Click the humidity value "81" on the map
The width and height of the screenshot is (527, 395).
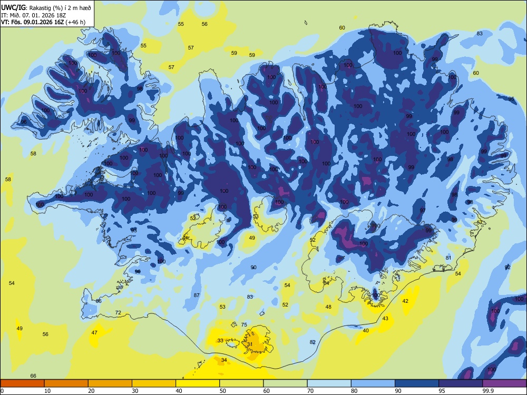[x=448, y=258]
